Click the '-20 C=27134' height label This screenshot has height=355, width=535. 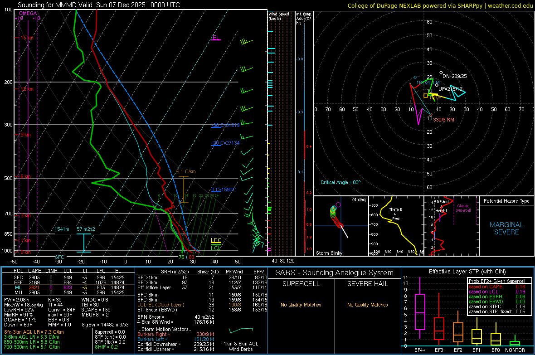pos(225,143)
